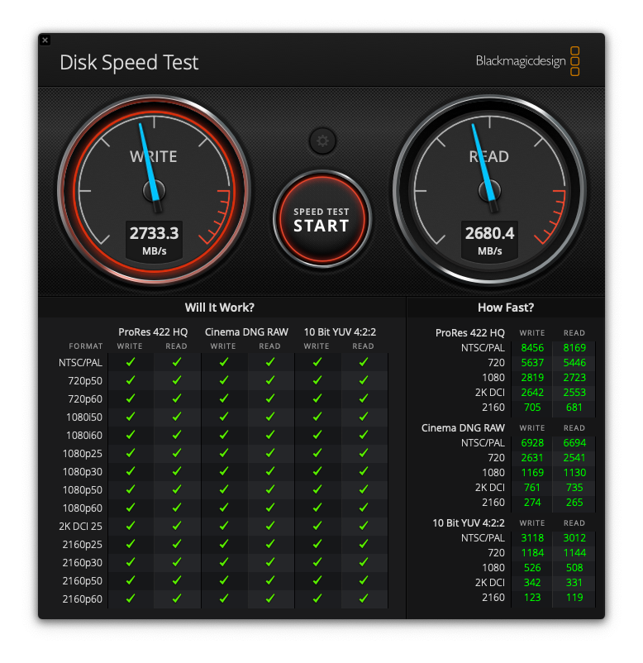Click ProRes 422 HQ read checkmark for 1080p50
Screen dimensions: 643x663
pyautogui.click(x=177, y=489)
